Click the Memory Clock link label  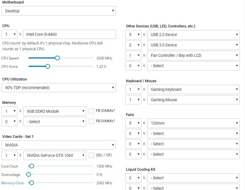click(12, 183)
